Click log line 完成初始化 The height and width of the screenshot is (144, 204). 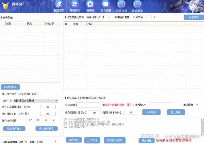76,127
